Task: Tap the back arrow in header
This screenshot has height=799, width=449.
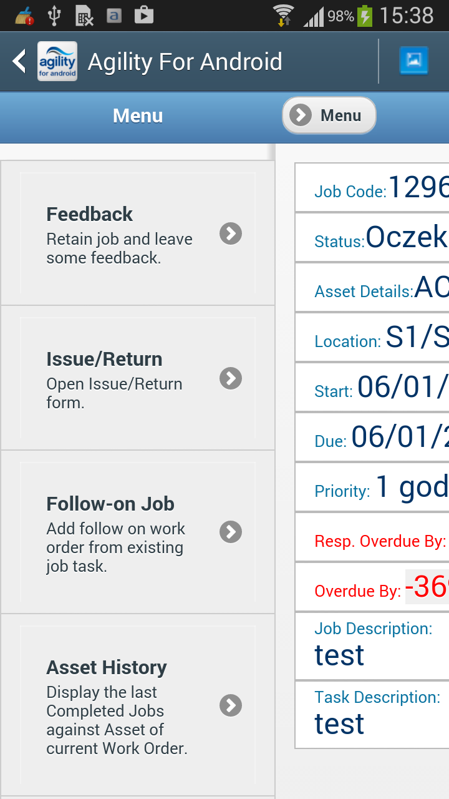Action: tap(19, 61)
